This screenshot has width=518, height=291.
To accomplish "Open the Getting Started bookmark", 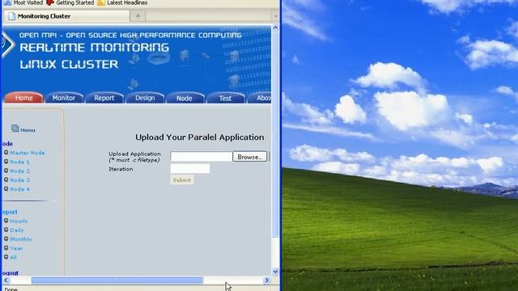I will pos(70,2).
